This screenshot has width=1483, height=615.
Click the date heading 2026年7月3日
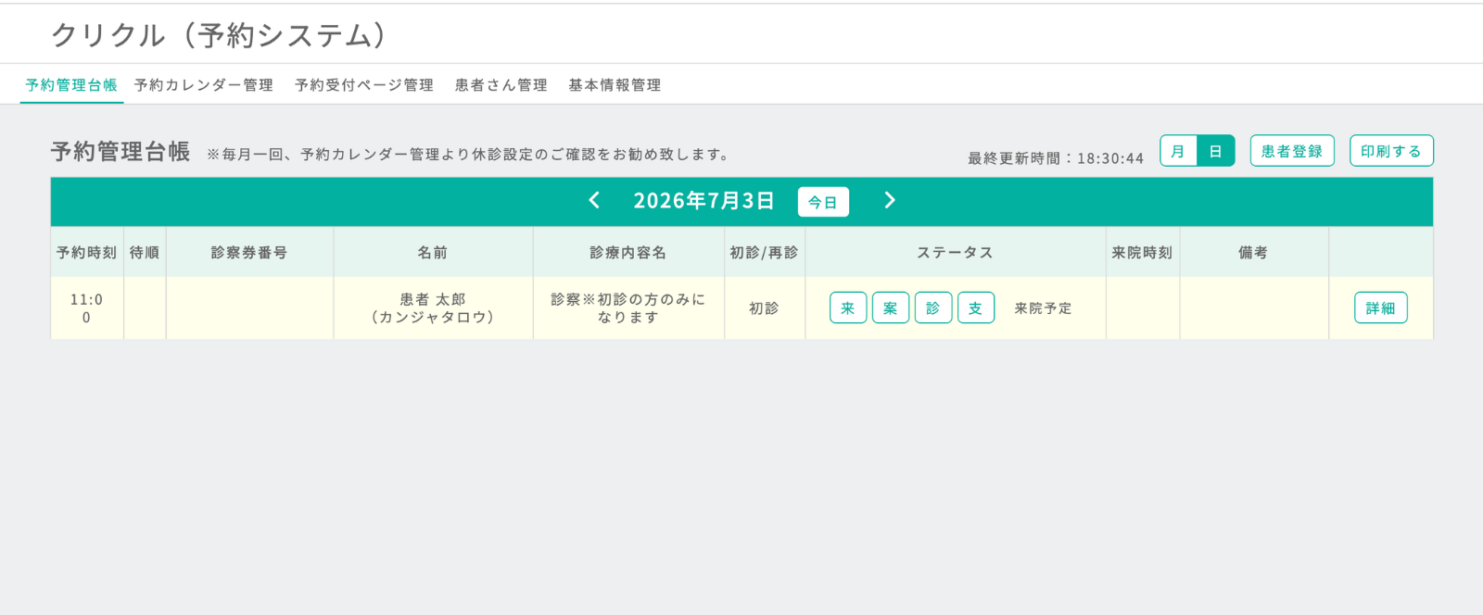pyautogui.click(x=703, y=201)
